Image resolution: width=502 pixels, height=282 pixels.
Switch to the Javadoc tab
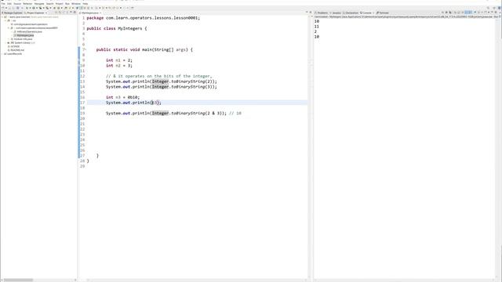click(x=336, y=13)
